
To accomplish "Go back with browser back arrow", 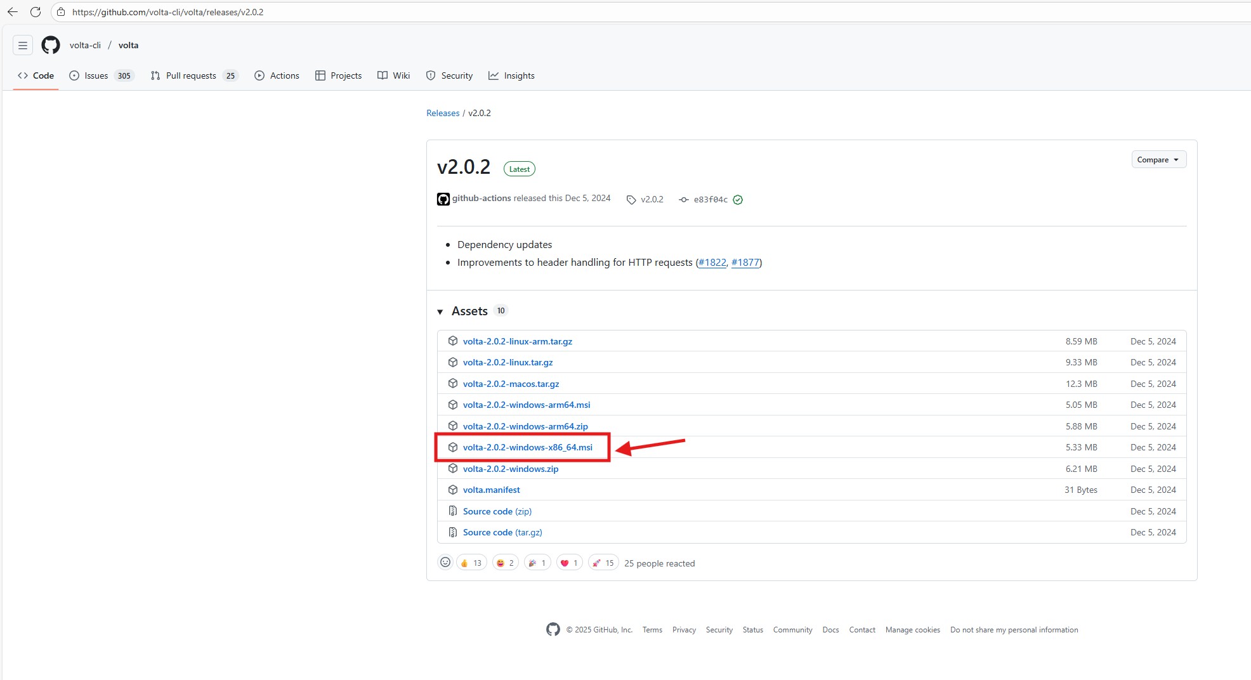I will [x=13, y=12].
